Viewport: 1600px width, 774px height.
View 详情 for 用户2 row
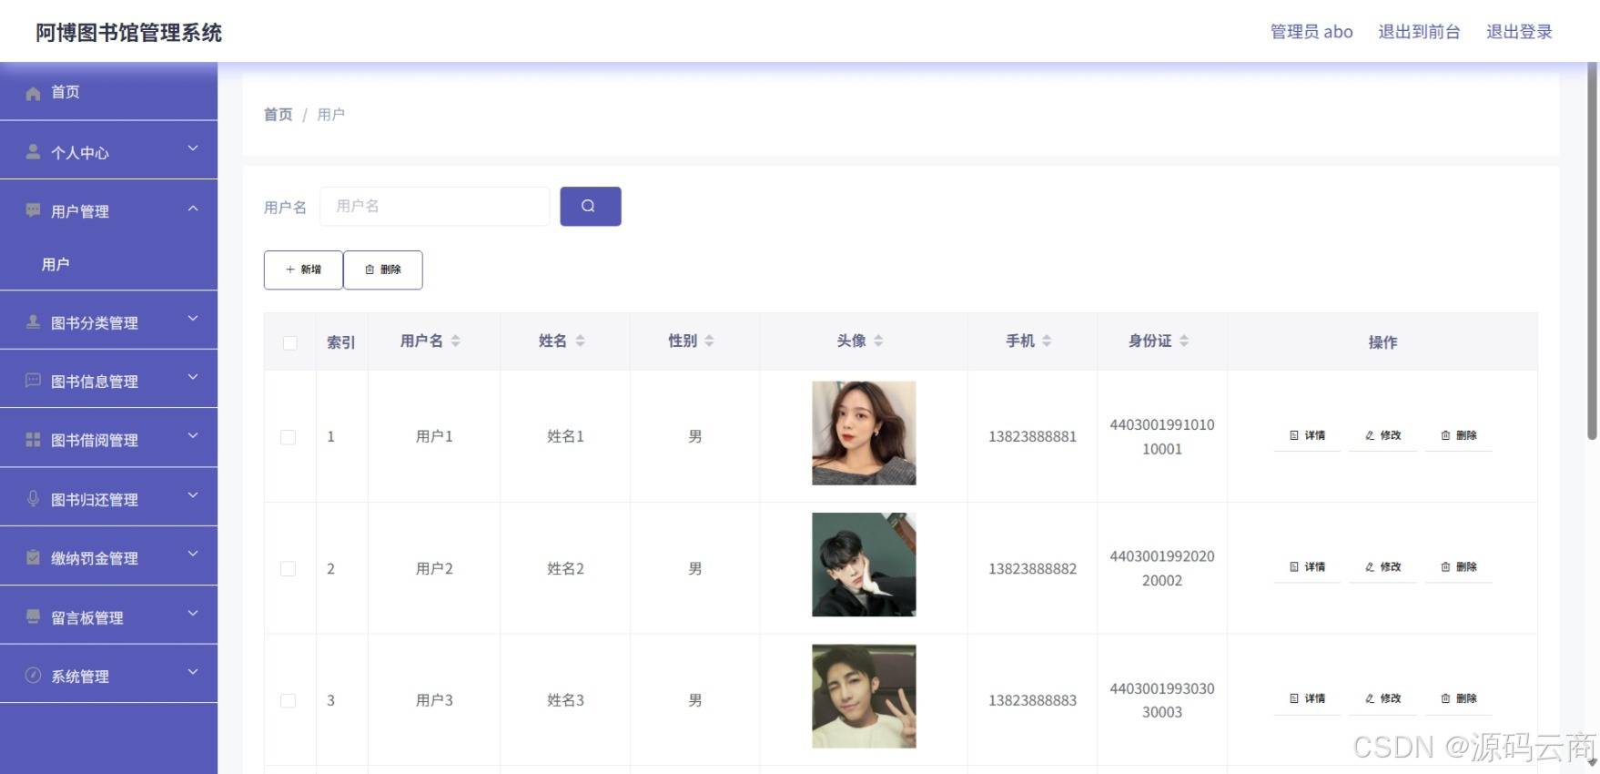click(1307, 566)
